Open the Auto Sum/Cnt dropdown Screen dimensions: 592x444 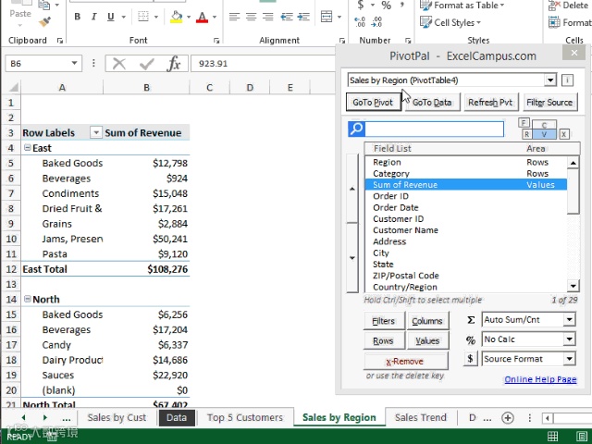click(x=570, y=320)
